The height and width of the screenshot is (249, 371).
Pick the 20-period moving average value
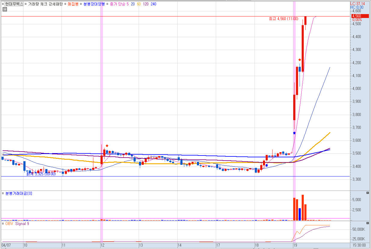point(132,4)
